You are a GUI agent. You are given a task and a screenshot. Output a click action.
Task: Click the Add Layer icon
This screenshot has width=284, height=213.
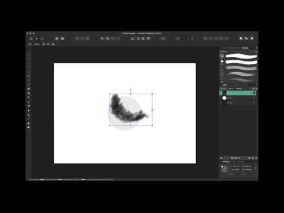pyautogui.click(x=250, y=158)
